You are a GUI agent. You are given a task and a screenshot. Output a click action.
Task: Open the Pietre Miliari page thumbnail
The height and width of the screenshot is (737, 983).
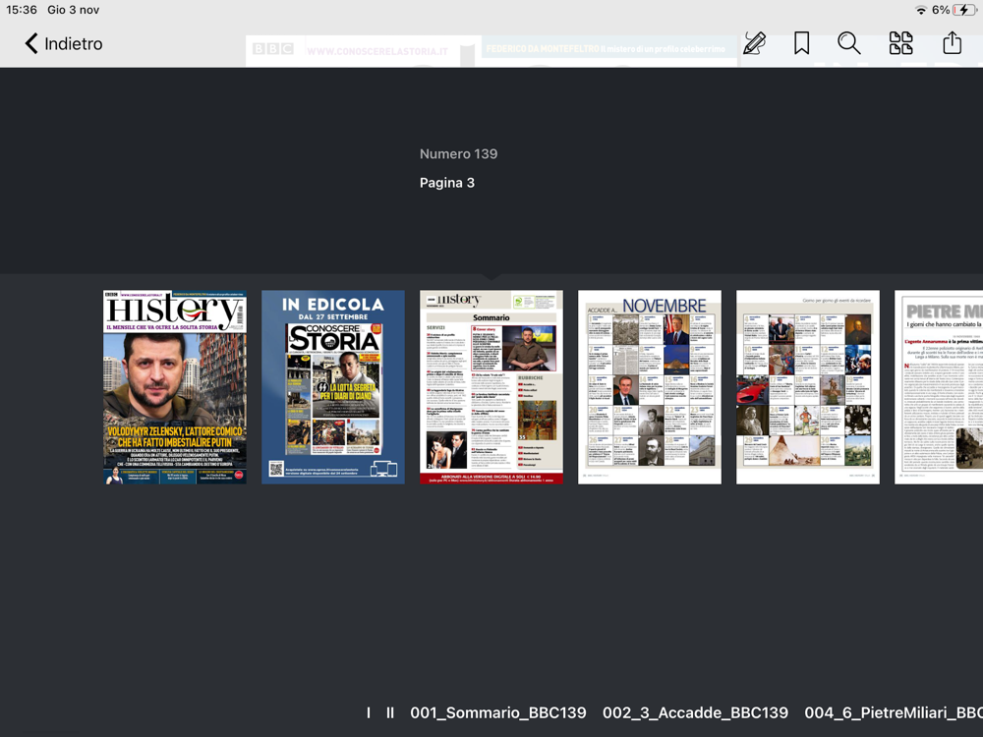pyautogui.click(x=939, y=386)
